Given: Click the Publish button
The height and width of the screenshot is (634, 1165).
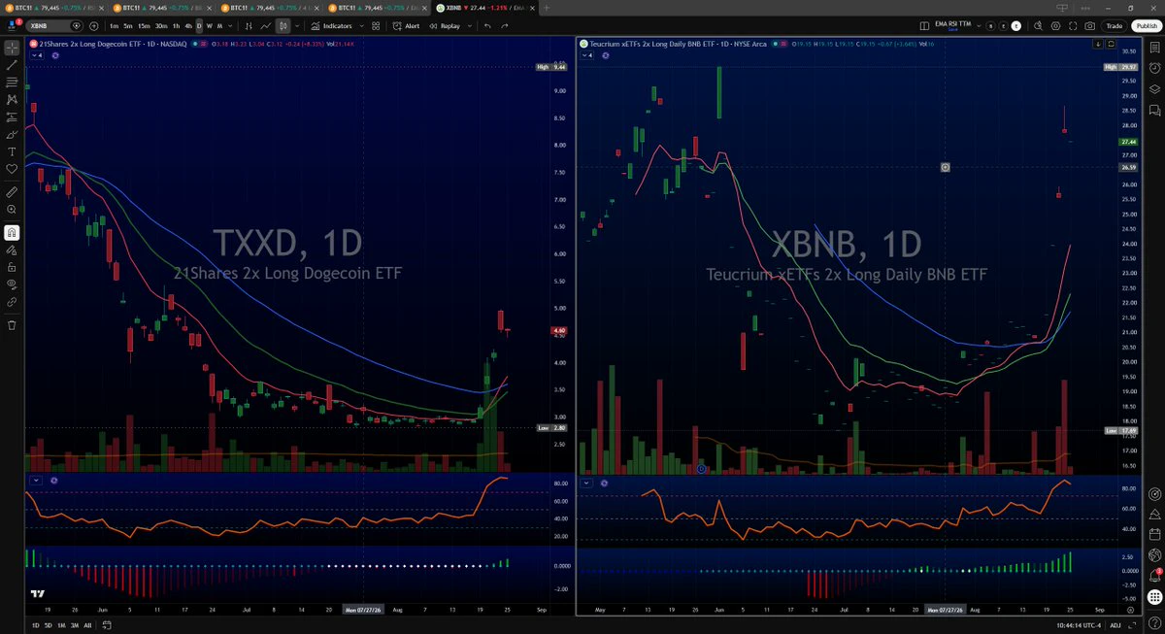Looking at the screenshot, I should click(1145, 26).
